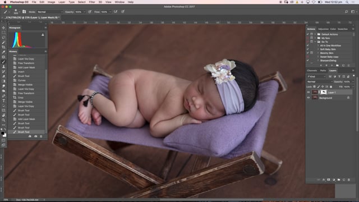Screen dimensions: 359x202
Task: Open the Filter menu
Action: [92, 2]
